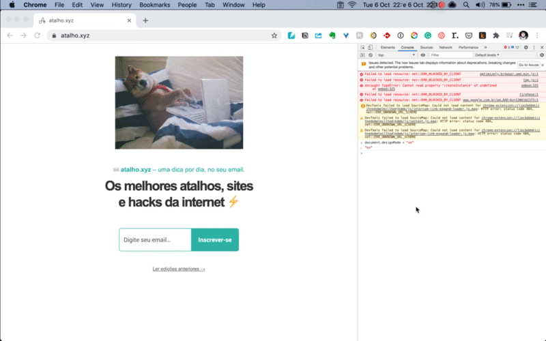
Task: Open the firehose:1 source link
Action: point(528,94)
